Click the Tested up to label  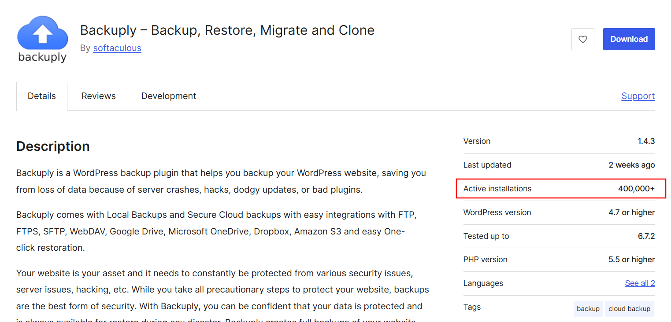(x=486, y=236)
